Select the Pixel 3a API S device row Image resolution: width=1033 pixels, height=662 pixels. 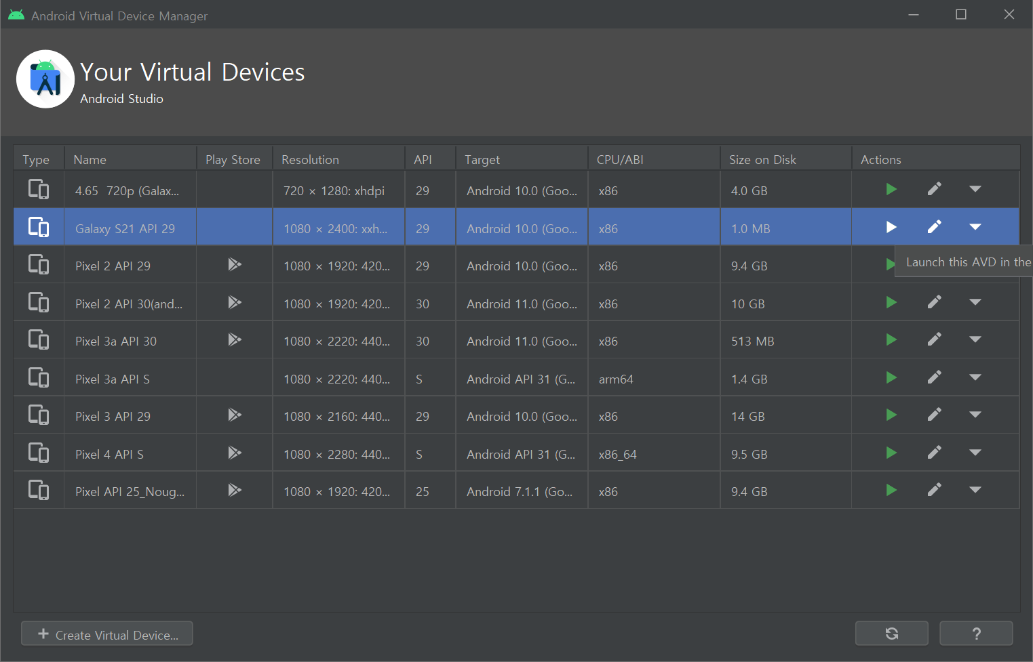coord(113,379)
